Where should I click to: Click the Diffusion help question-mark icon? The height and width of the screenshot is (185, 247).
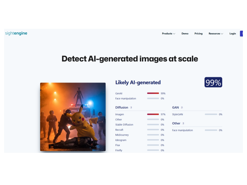tap(131, 108)
